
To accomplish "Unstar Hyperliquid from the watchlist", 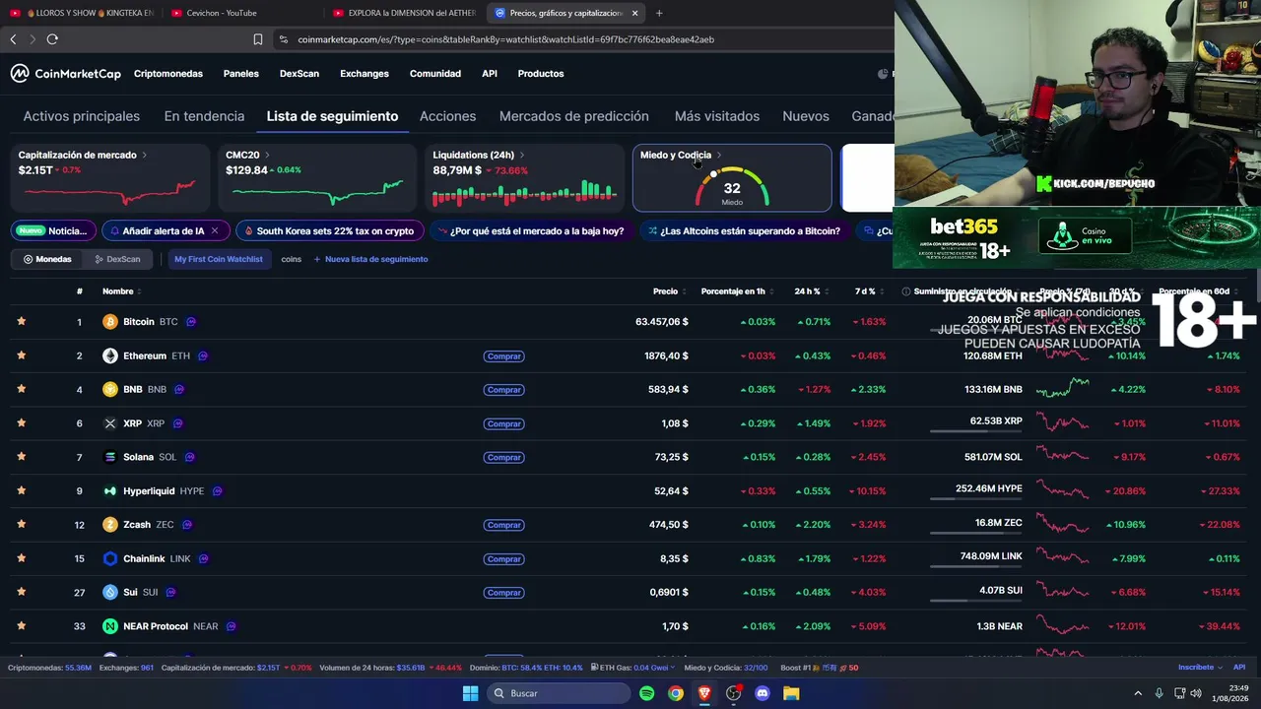I will [x=21, y=490].
